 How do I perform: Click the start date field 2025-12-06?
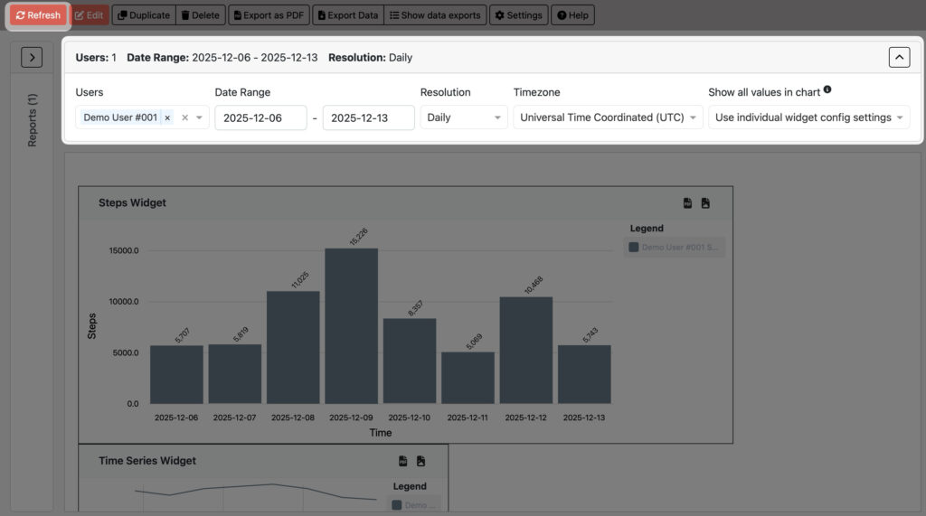coord(260,117)
